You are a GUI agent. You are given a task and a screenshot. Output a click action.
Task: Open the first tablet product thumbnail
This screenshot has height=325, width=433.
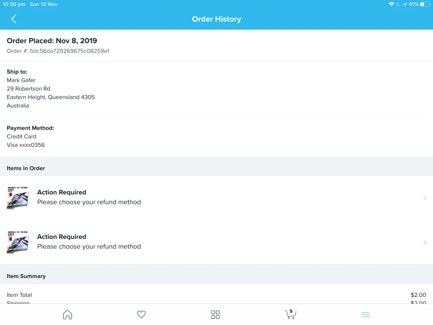coord(18,198)
